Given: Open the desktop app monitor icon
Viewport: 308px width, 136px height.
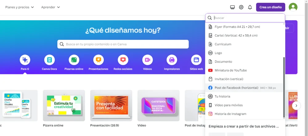Looking at the screenshot, I should tap(232, 7).
